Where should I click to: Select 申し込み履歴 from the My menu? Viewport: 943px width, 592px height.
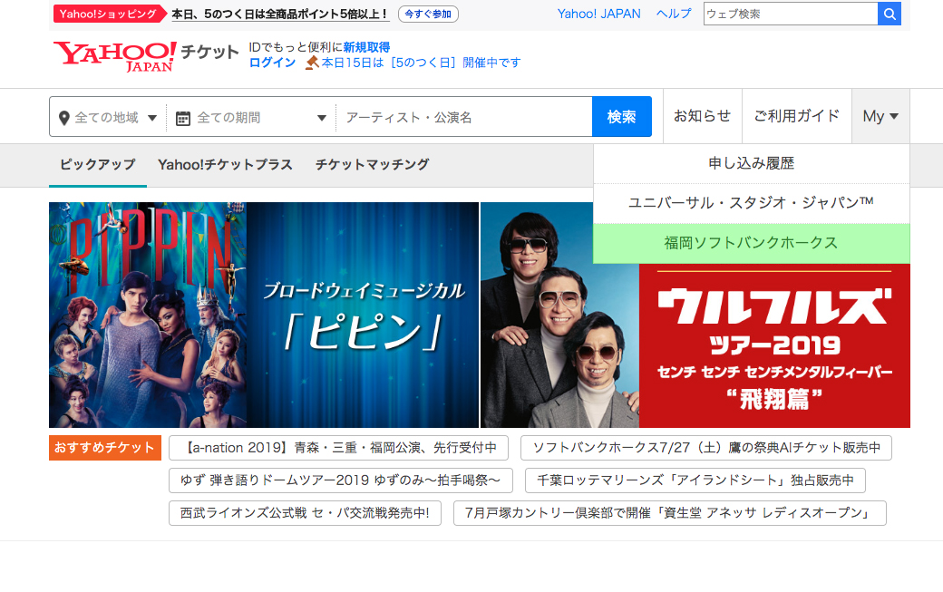(751, 163)
